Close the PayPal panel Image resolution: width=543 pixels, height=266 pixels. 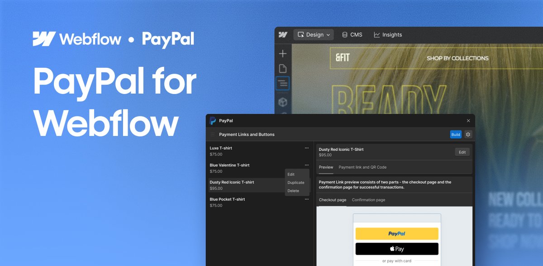click(468, 121)
